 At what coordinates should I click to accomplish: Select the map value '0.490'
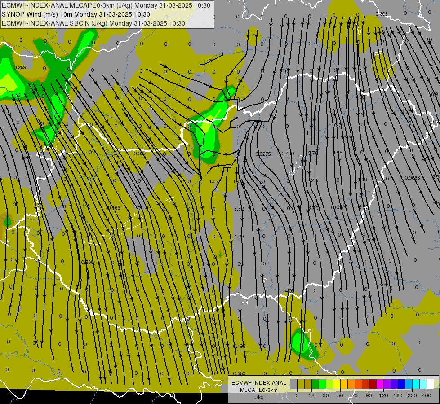288,154
